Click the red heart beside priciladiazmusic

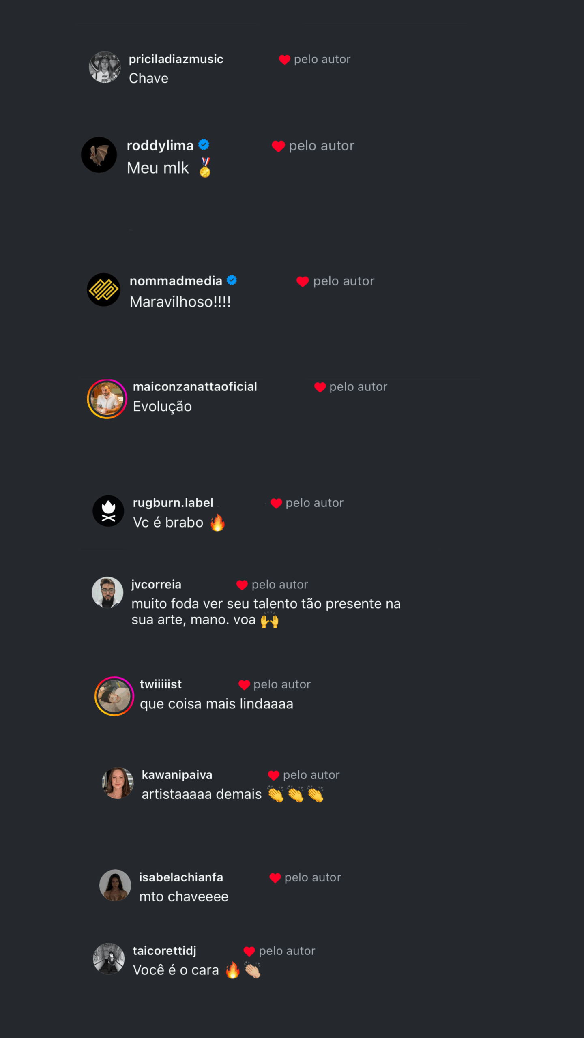(284, 60)
